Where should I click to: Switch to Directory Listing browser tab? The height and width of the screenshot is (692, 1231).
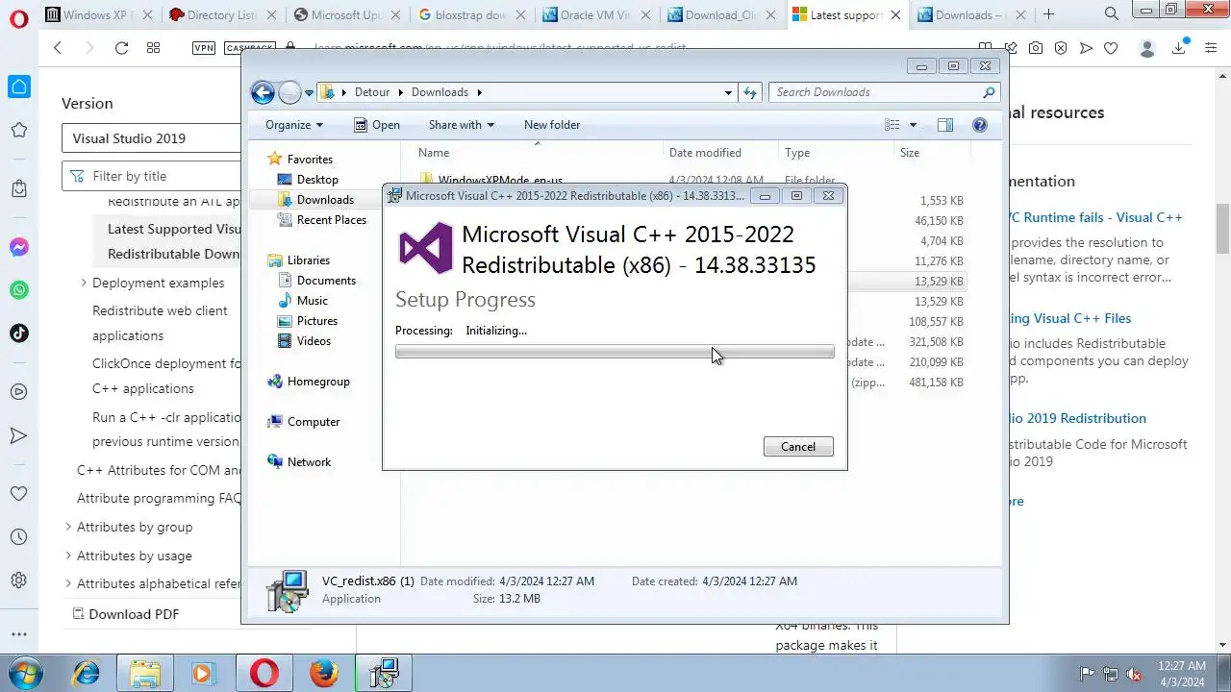(222, 14)
